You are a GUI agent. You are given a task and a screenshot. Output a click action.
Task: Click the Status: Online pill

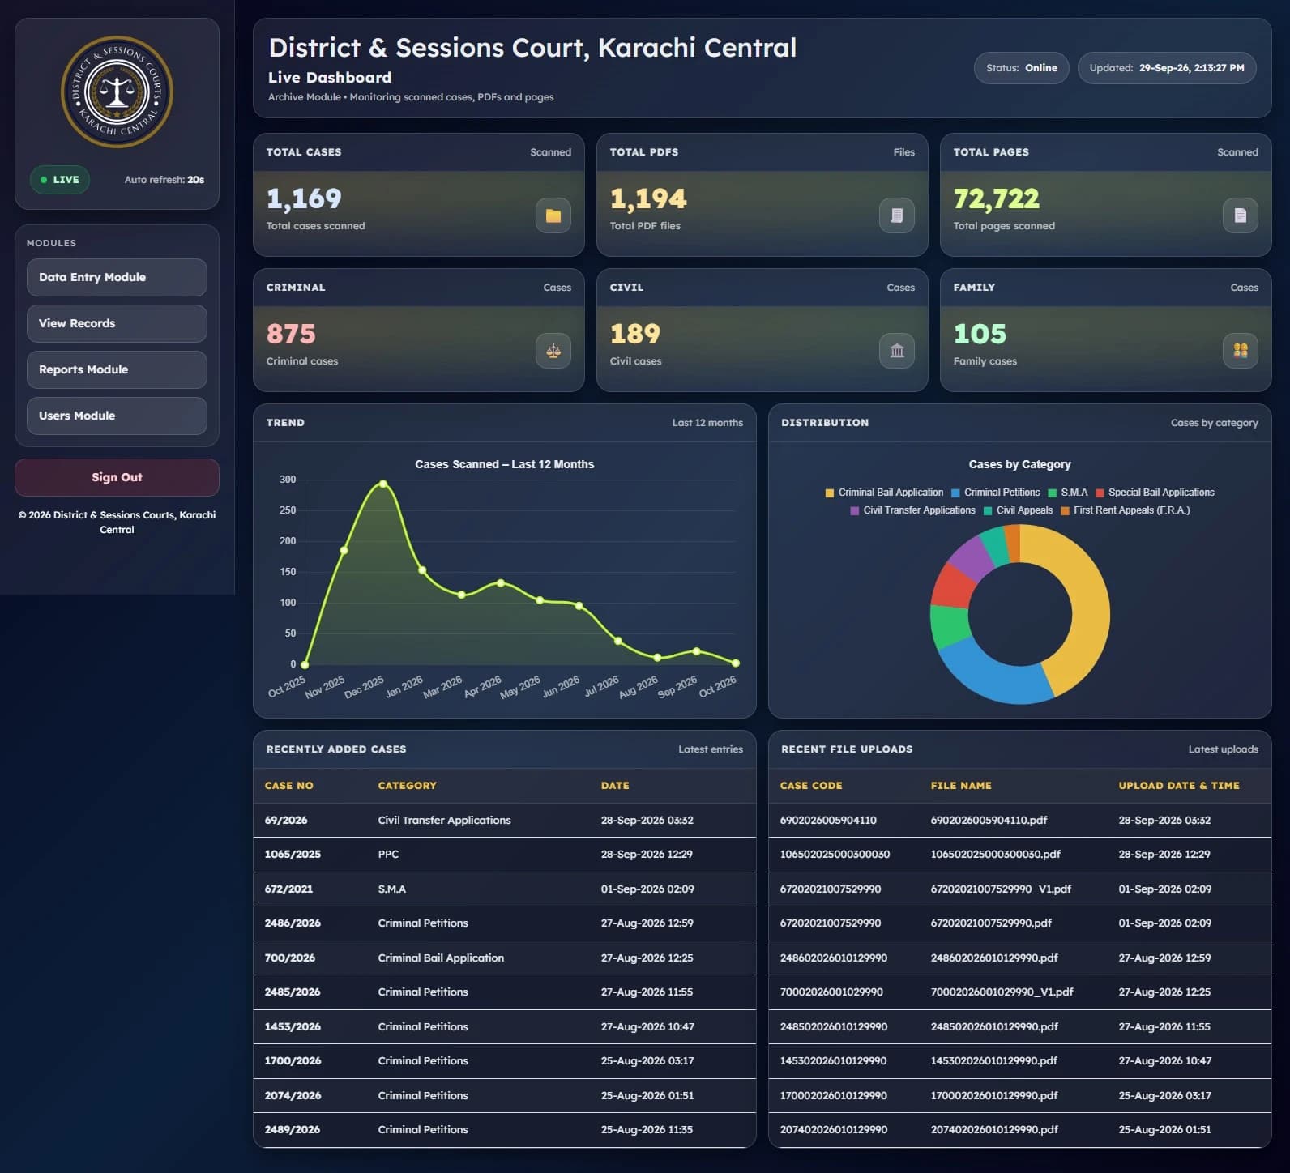1022,68
